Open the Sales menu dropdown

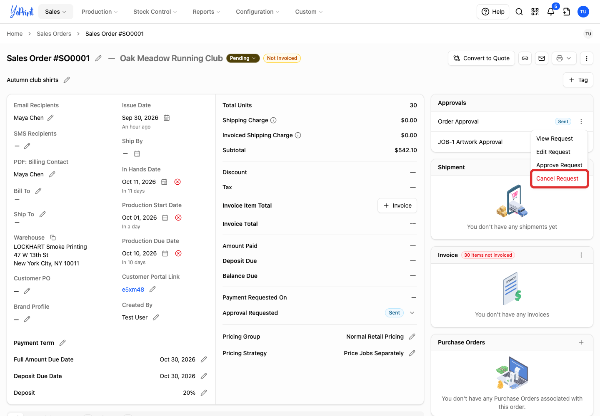point(56,12)
